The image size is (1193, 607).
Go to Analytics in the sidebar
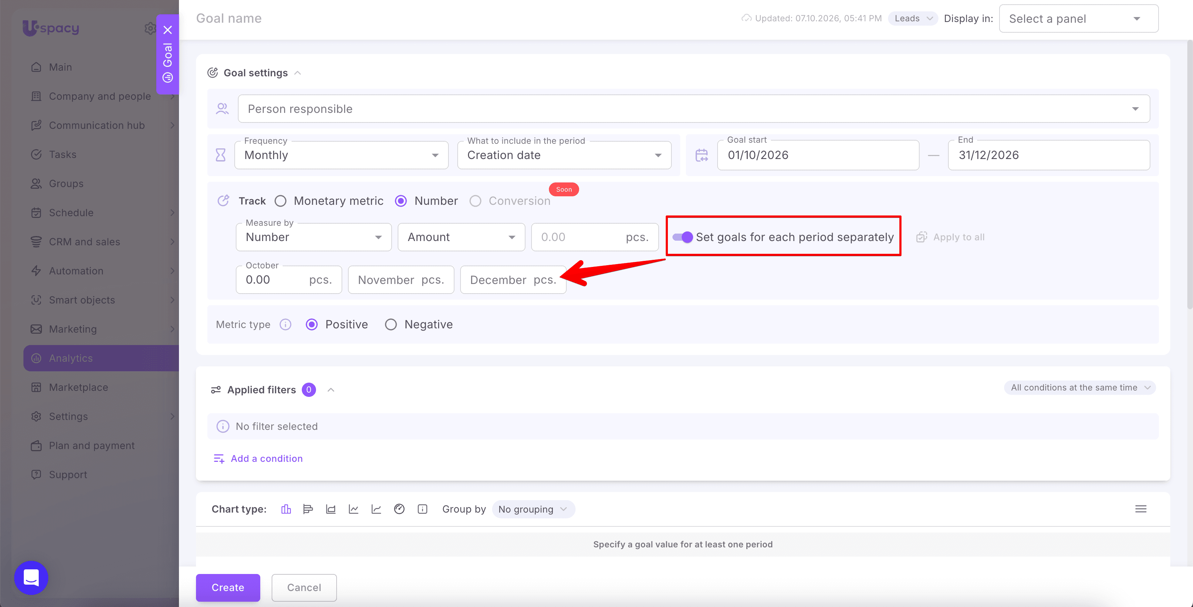click(x=101, y=359)
